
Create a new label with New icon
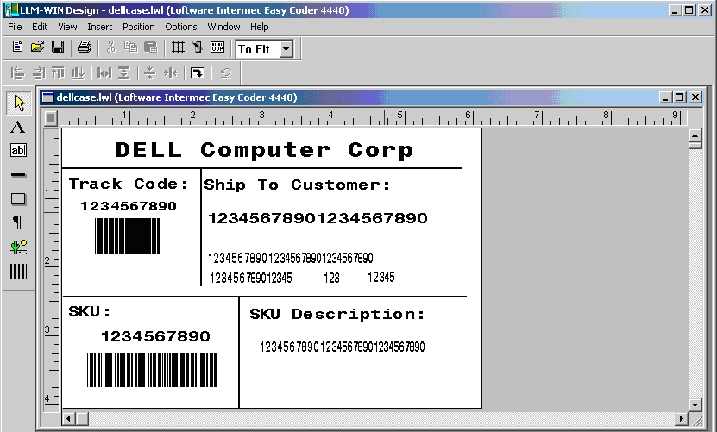17,47
